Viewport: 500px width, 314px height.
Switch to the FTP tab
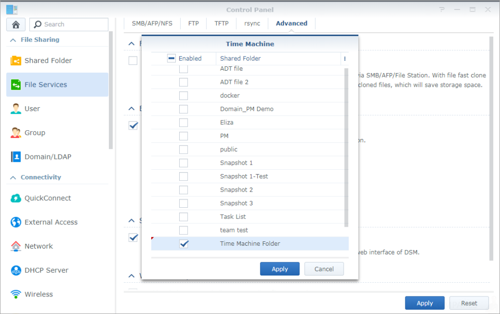click(193, 23)
